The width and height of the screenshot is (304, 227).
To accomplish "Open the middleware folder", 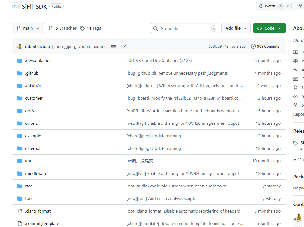I will (36, 174).
